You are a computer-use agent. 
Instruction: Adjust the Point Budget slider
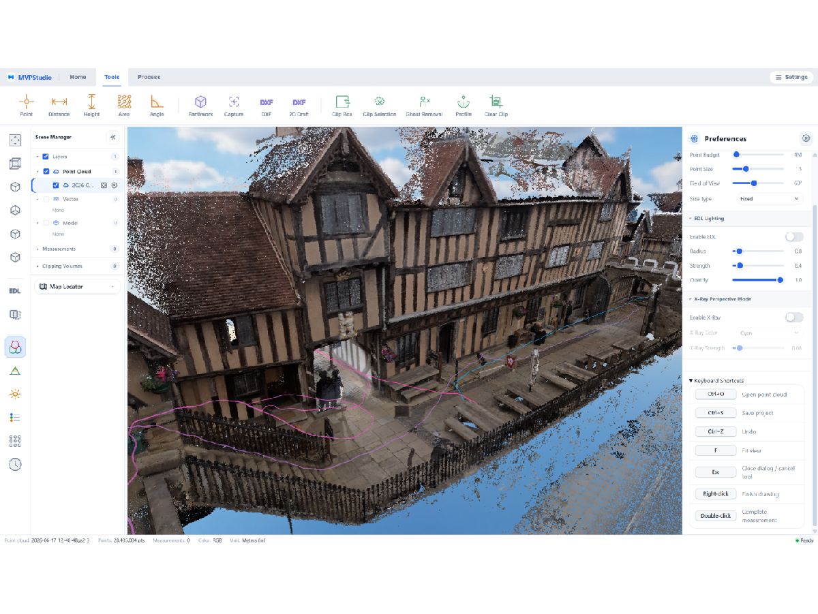(x=758, y=155)
